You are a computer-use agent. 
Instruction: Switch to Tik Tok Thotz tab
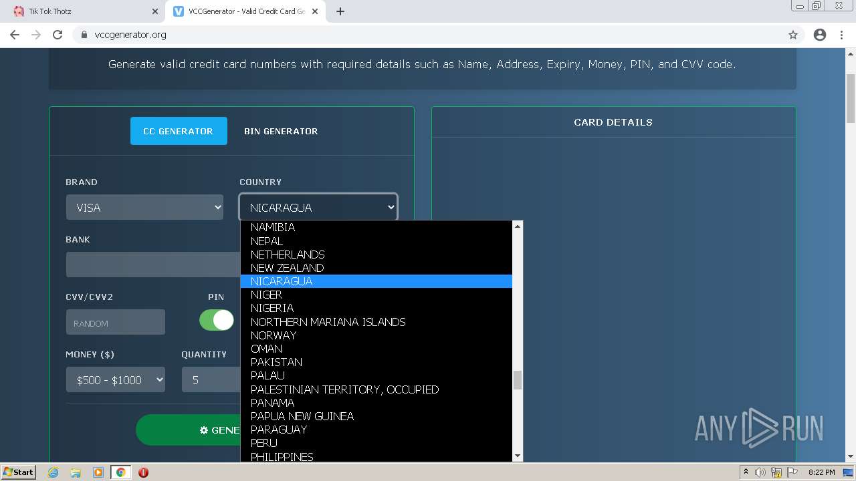[x=83, y=11]
